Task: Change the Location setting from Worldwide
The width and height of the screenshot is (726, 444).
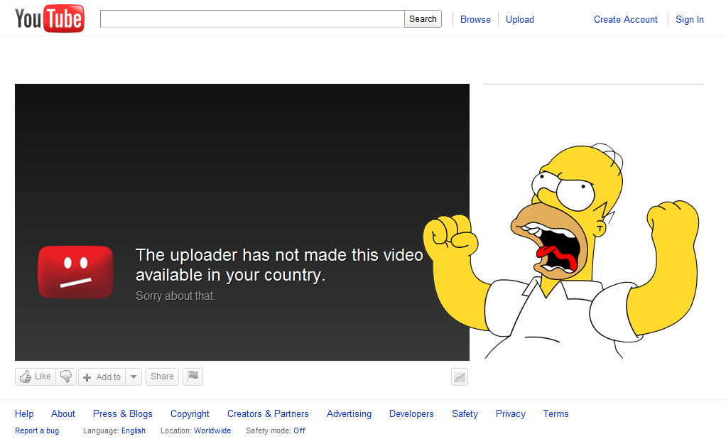Action: point(212,431)
